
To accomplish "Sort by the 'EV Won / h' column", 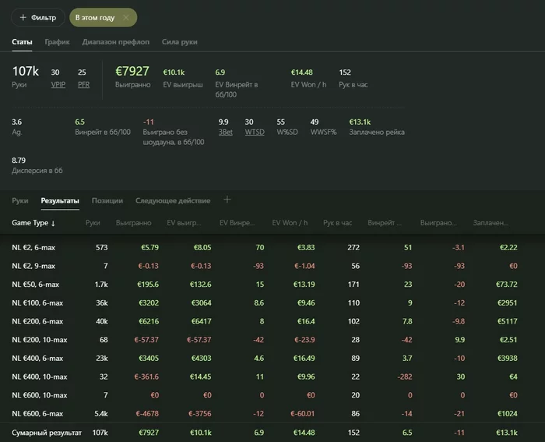I will 290,223.
